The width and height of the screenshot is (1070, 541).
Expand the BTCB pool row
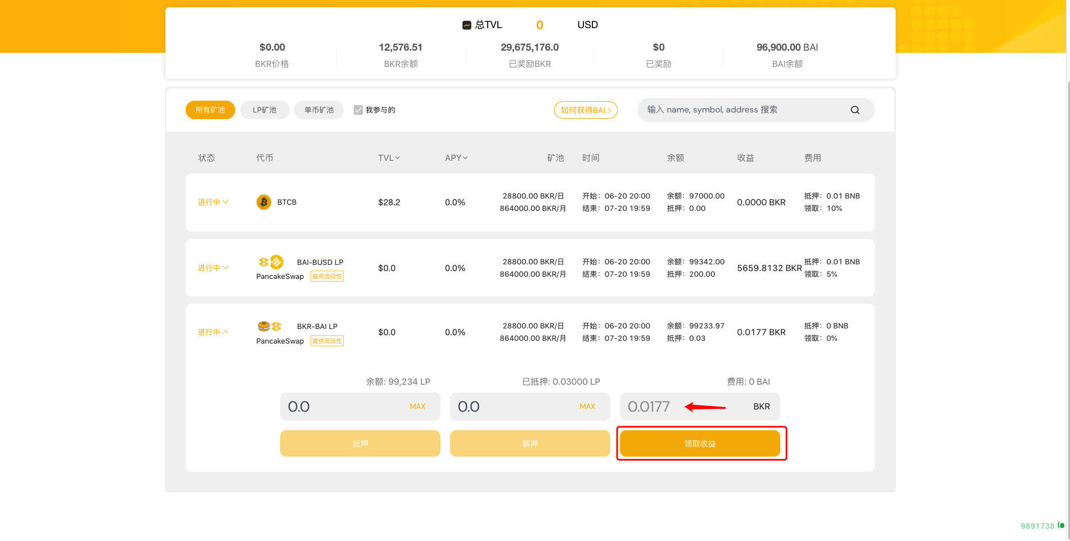213,202
